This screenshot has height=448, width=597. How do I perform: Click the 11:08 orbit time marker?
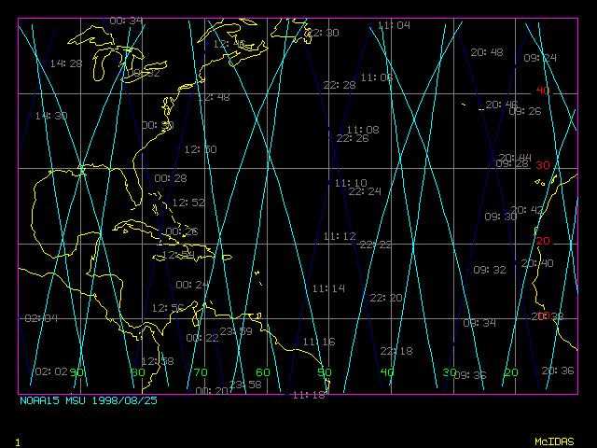tap(363, 130)
